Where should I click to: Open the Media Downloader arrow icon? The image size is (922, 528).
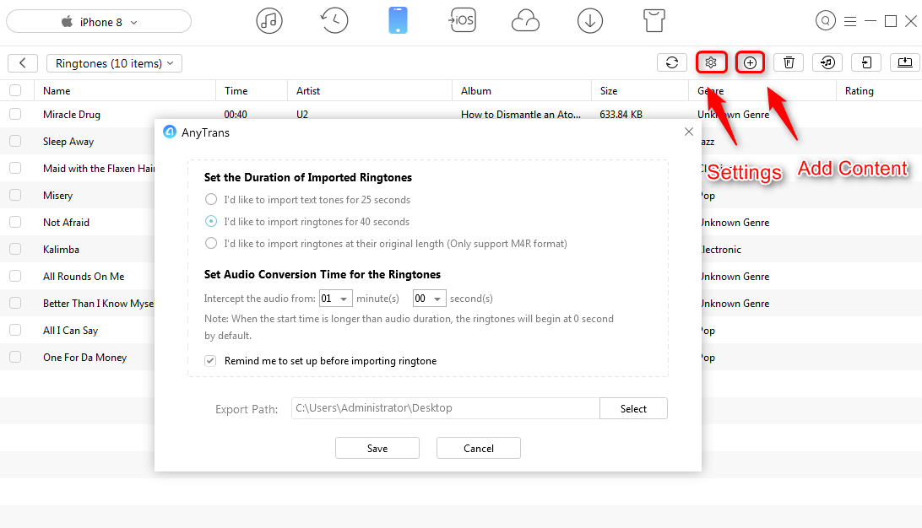pyautogui.click(x=590, y=21)
